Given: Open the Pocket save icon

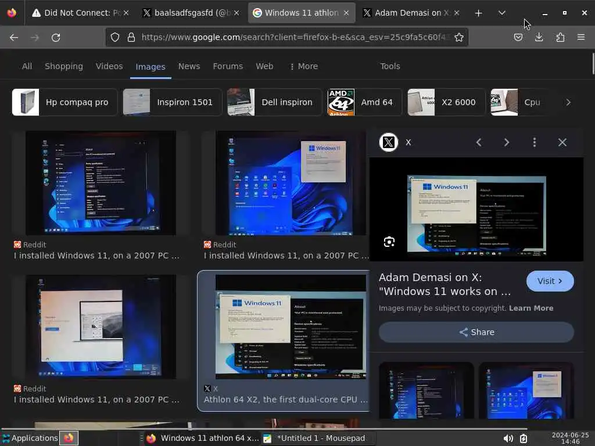Looking at the screenshot, I should 518,37.
